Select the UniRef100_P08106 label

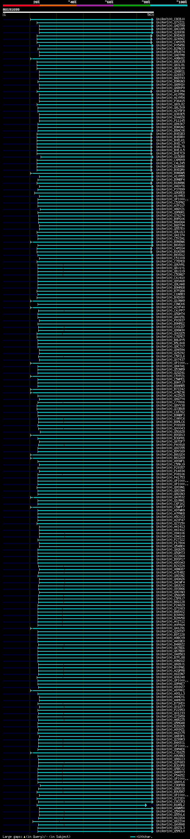(170, 474)
